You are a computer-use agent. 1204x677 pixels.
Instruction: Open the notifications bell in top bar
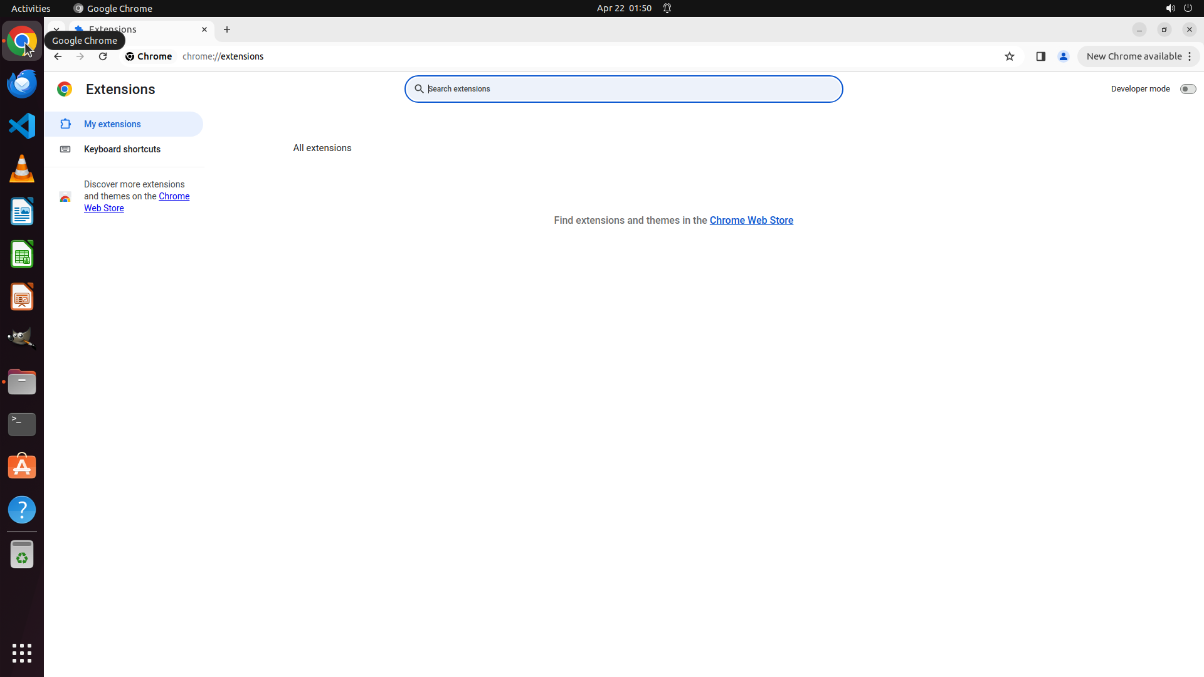pyautogui.click(x=667, y=8)
